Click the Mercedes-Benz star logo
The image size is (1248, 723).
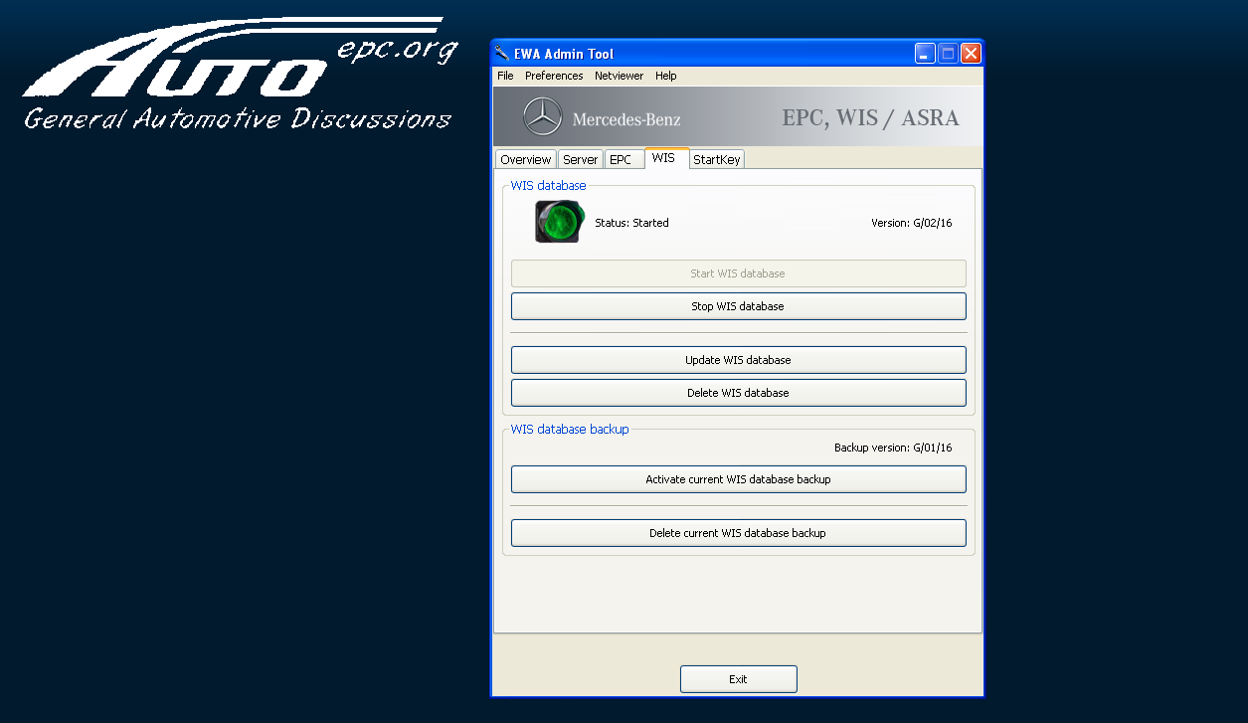pyautogui.click(x=543, y=117)
